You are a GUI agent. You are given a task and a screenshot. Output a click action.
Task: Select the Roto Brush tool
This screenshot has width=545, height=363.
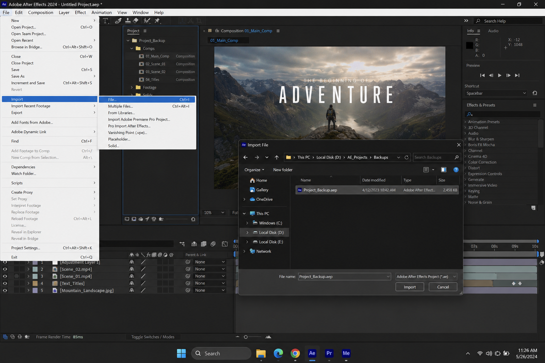click(147, 21)
